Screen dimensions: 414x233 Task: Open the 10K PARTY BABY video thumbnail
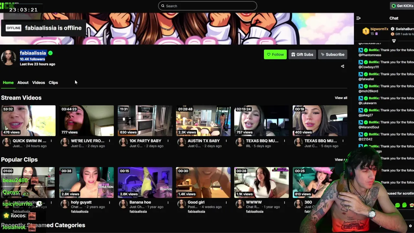pos(145,121)
